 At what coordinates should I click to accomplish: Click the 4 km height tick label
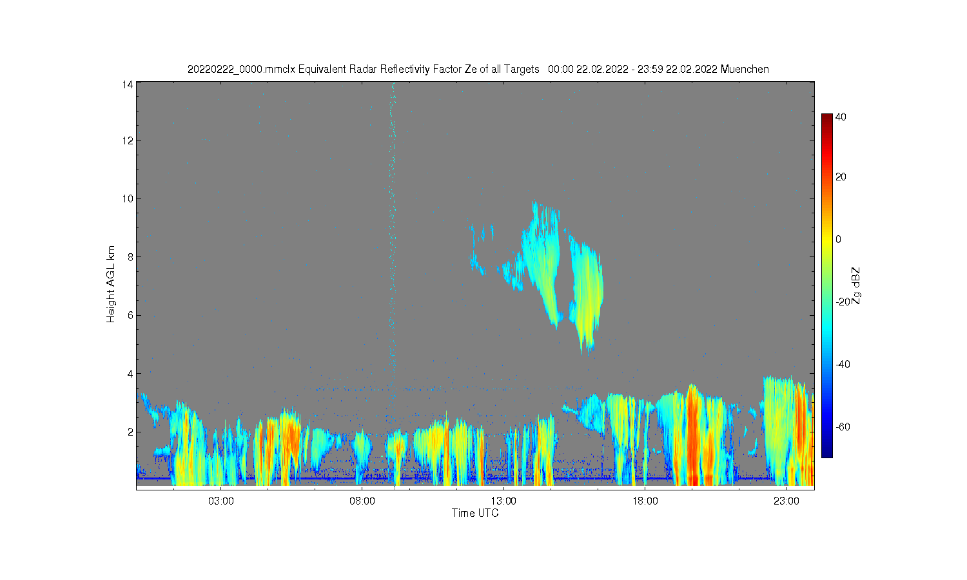pos(130,373)
